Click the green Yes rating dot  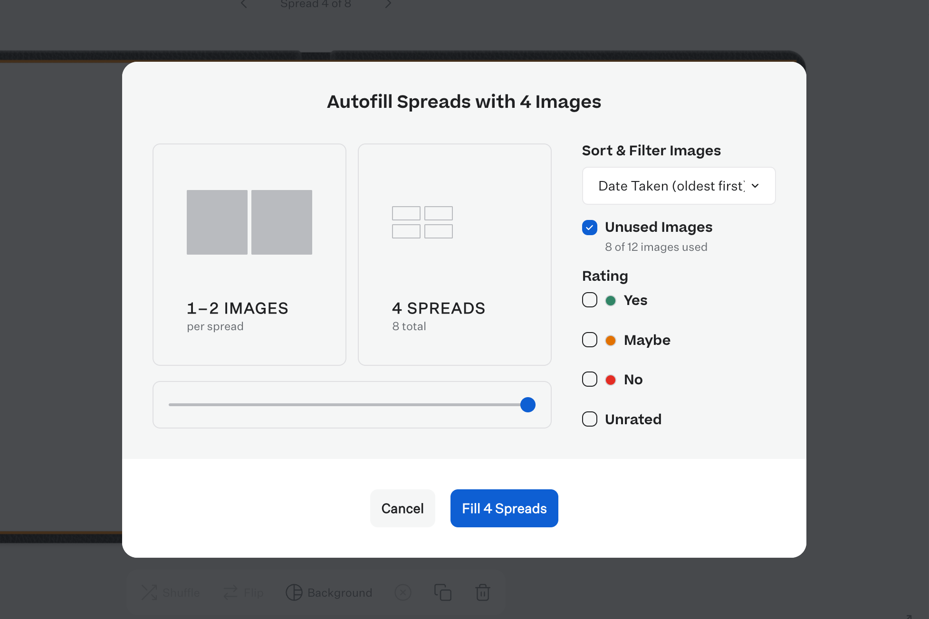[611, 301]
